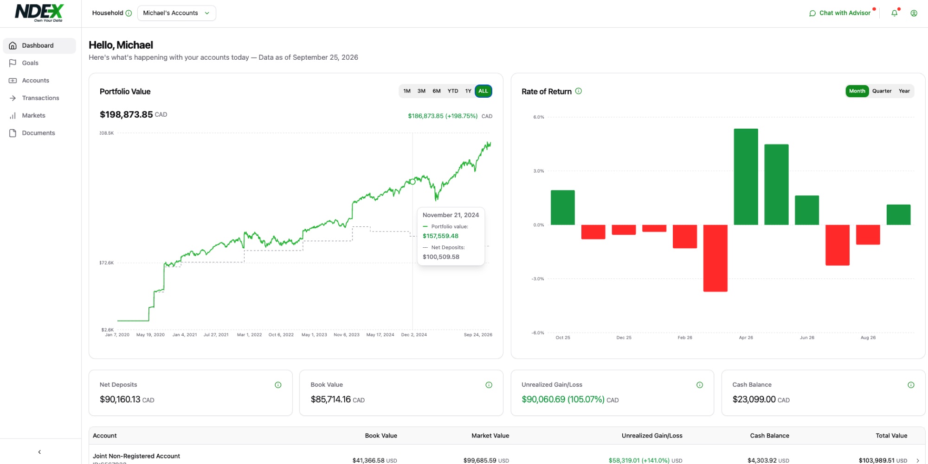Click the Total Value column header
This screenshot has width=928, height=464.
pos(891,436)
